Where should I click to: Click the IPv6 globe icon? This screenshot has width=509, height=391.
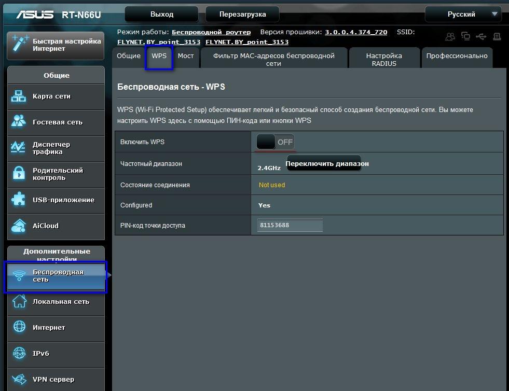(x=19, y=353)
